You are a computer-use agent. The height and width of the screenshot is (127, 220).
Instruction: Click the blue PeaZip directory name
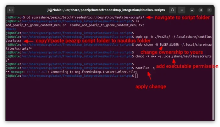pyautogui.click(x=11, y=29)
